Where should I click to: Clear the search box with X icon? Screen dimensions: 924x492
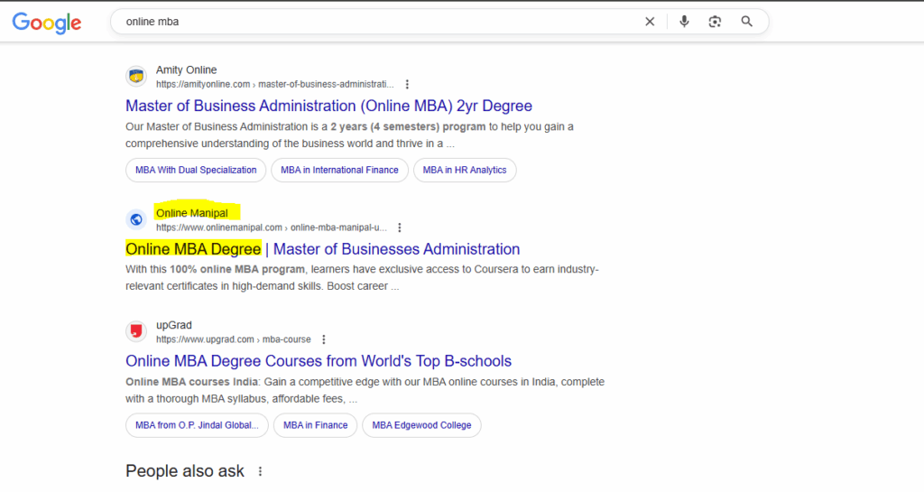coord(650,22)
